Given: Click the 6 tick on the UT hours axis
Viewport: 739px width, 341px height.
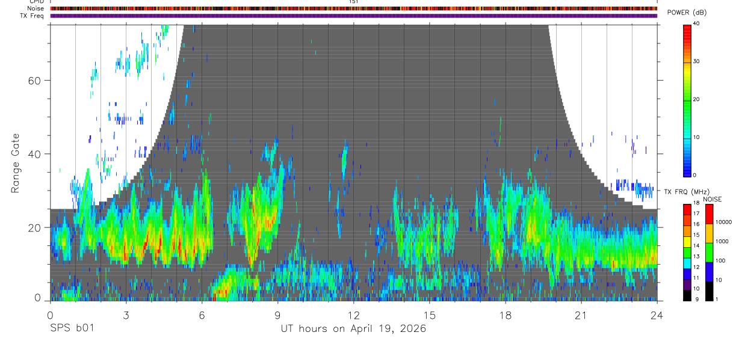Looking at the screenshot, I should 202,315.
